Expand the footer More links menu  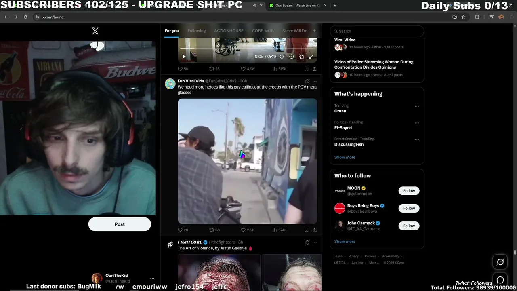pos(374,263)
